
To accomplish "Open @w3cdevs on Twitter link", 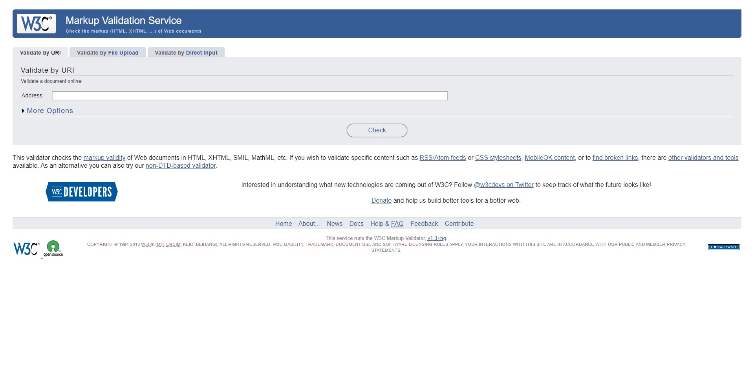I will pos(504,185).
